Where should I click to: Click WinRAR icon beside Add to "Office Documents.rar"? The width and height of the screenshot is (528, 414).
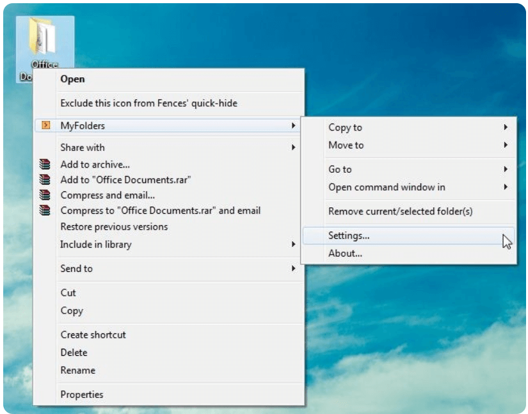coord(45,180)
